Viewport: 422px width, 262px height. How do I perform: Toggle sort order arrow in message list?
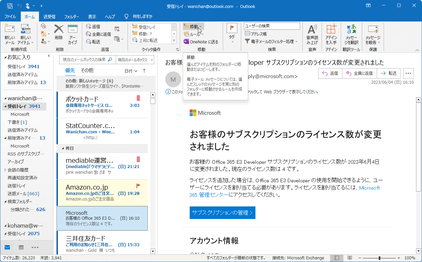point(144,71)
